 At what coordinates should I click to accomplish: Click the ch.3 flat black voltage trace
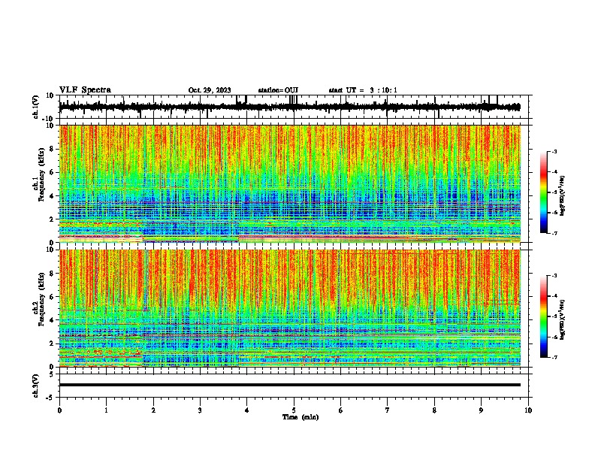pyautogui.click(x=289, y=385)
